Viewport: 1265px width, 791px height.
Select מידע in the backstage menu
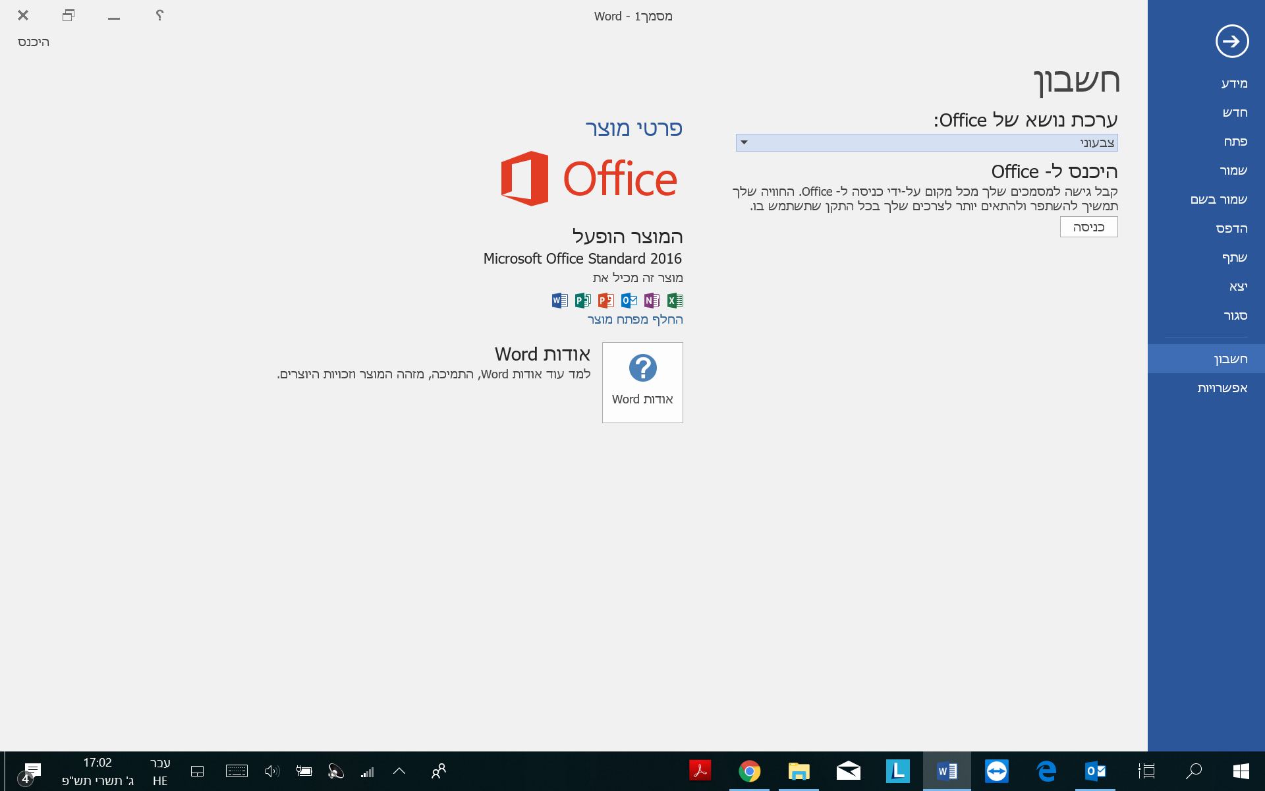pos(1233,83)
